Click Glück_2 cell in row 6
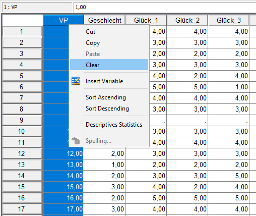Image resolution: width=256 pixels, height=216 pixels. 187,87
